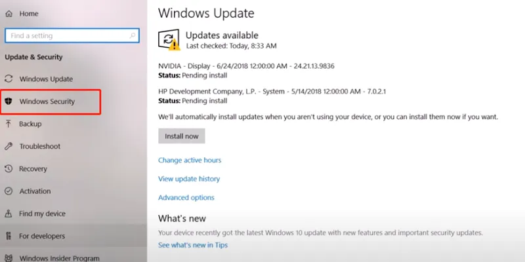Viewport: 525px width, 262px height.
Task: Click the Windows Update page title
Action: pos(206,13)
